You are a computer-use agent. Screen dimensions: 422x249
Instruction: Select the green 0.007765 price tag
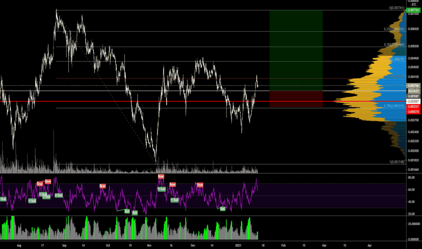pyautogui.click(x=413, y=10)
